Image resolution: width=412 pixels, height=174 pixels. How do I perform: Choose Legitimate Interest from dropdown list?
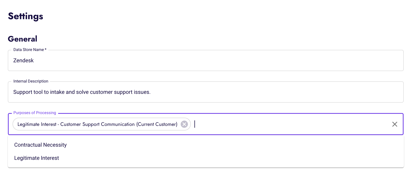coord(37,158)
